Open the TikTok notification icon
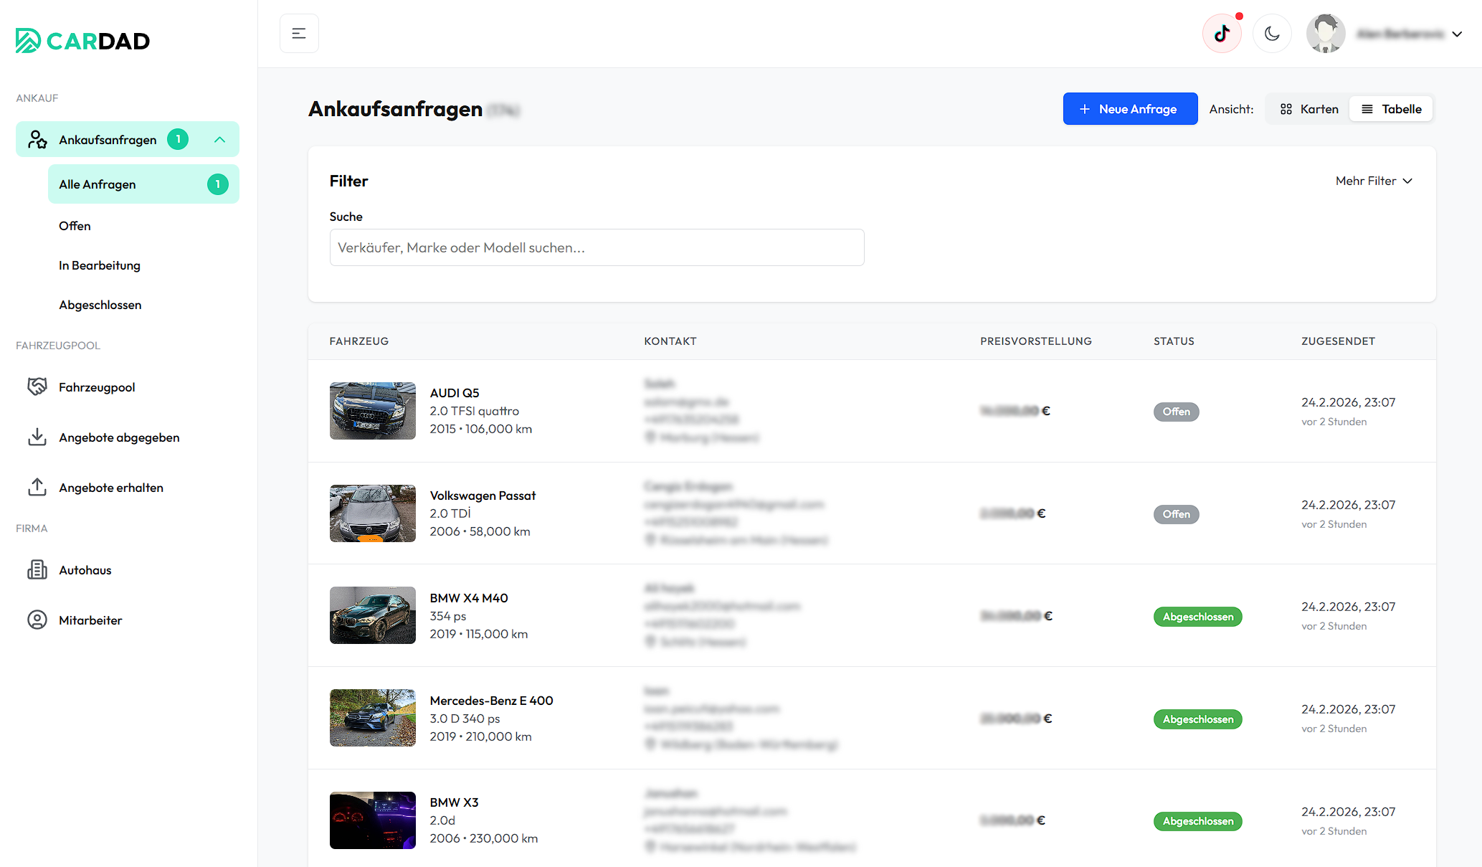Image resolution: width=1482 pixels, height=867 pixels. 1222,34
